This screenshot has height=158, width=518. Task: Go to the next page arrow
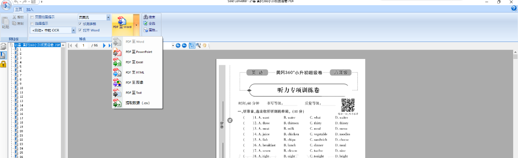tap(104, 45)
